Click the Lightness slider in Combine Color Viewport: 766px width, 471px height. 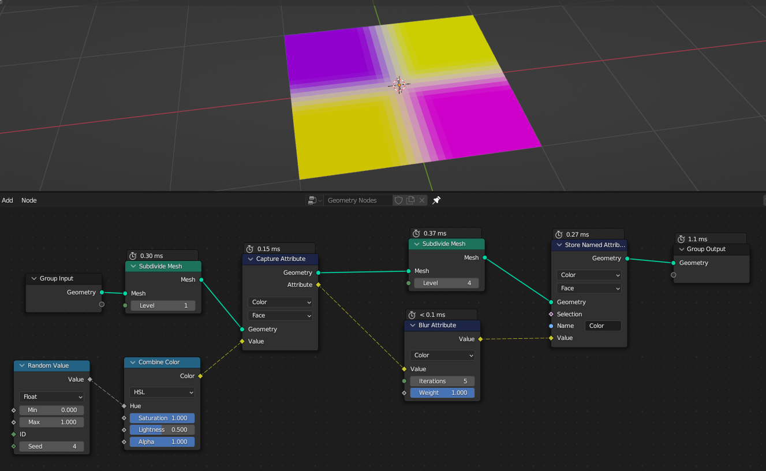(x=162, y=429)
